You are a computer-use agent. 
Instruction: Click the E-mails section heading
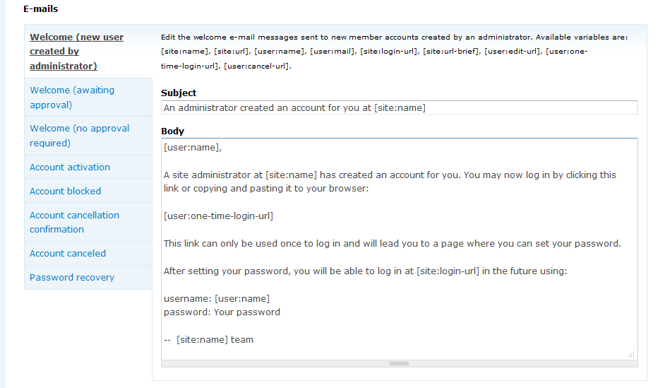tap(41, 9)
